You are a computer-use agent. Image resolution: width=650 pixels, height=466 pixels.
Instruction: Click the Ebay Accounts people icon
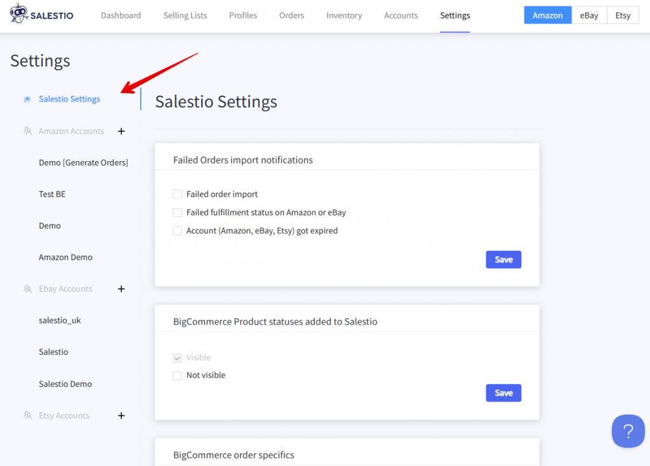tap(27, 289)
